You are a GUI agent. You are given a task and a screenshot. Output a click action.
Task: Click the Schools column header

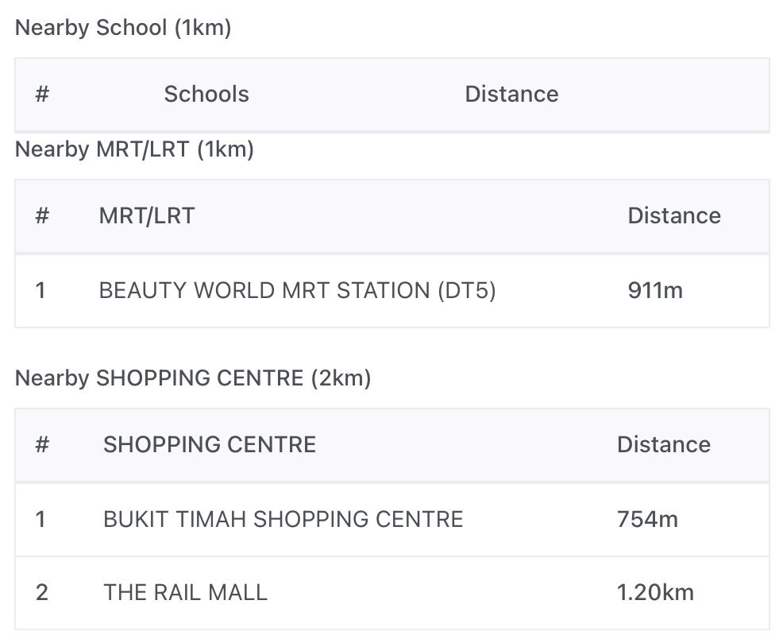(x=206, y=94)
